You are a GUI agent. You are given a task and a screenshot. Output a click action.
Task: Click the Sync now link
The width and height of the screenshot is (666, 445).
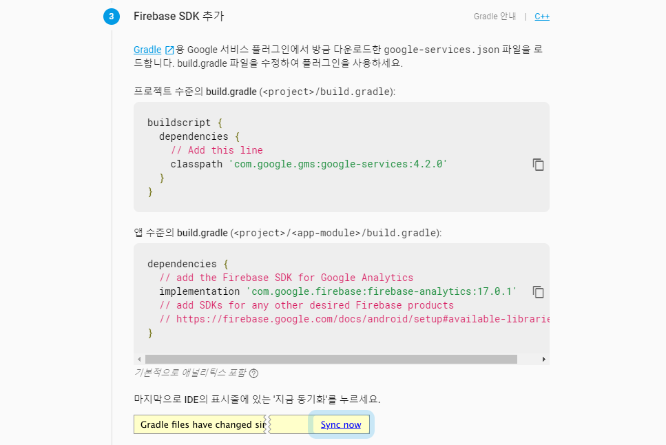341,424
